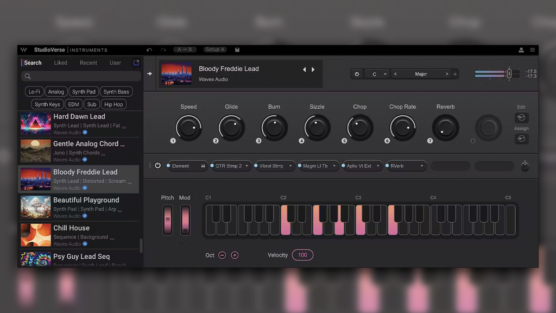This screenshot has width=556, height=313.
Task: Click the Assign macro icon
Action: [521, 139]
